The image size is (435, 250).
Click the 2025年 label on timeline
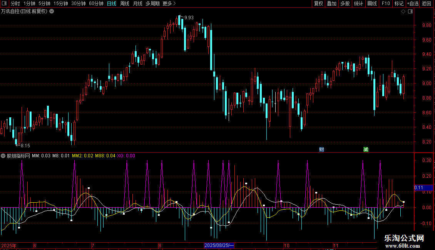pyautogui.click(x=9, y=245)
